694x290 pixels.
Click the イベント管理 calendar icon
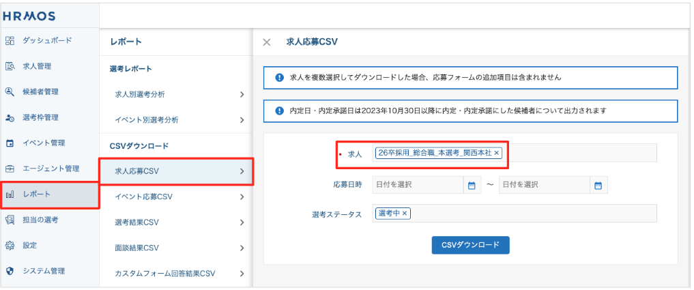10,143
